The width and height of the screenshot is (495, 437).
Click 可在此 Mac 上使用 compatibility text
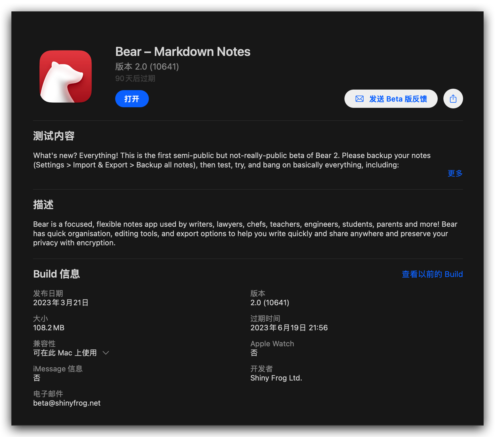tap(65, 353)
